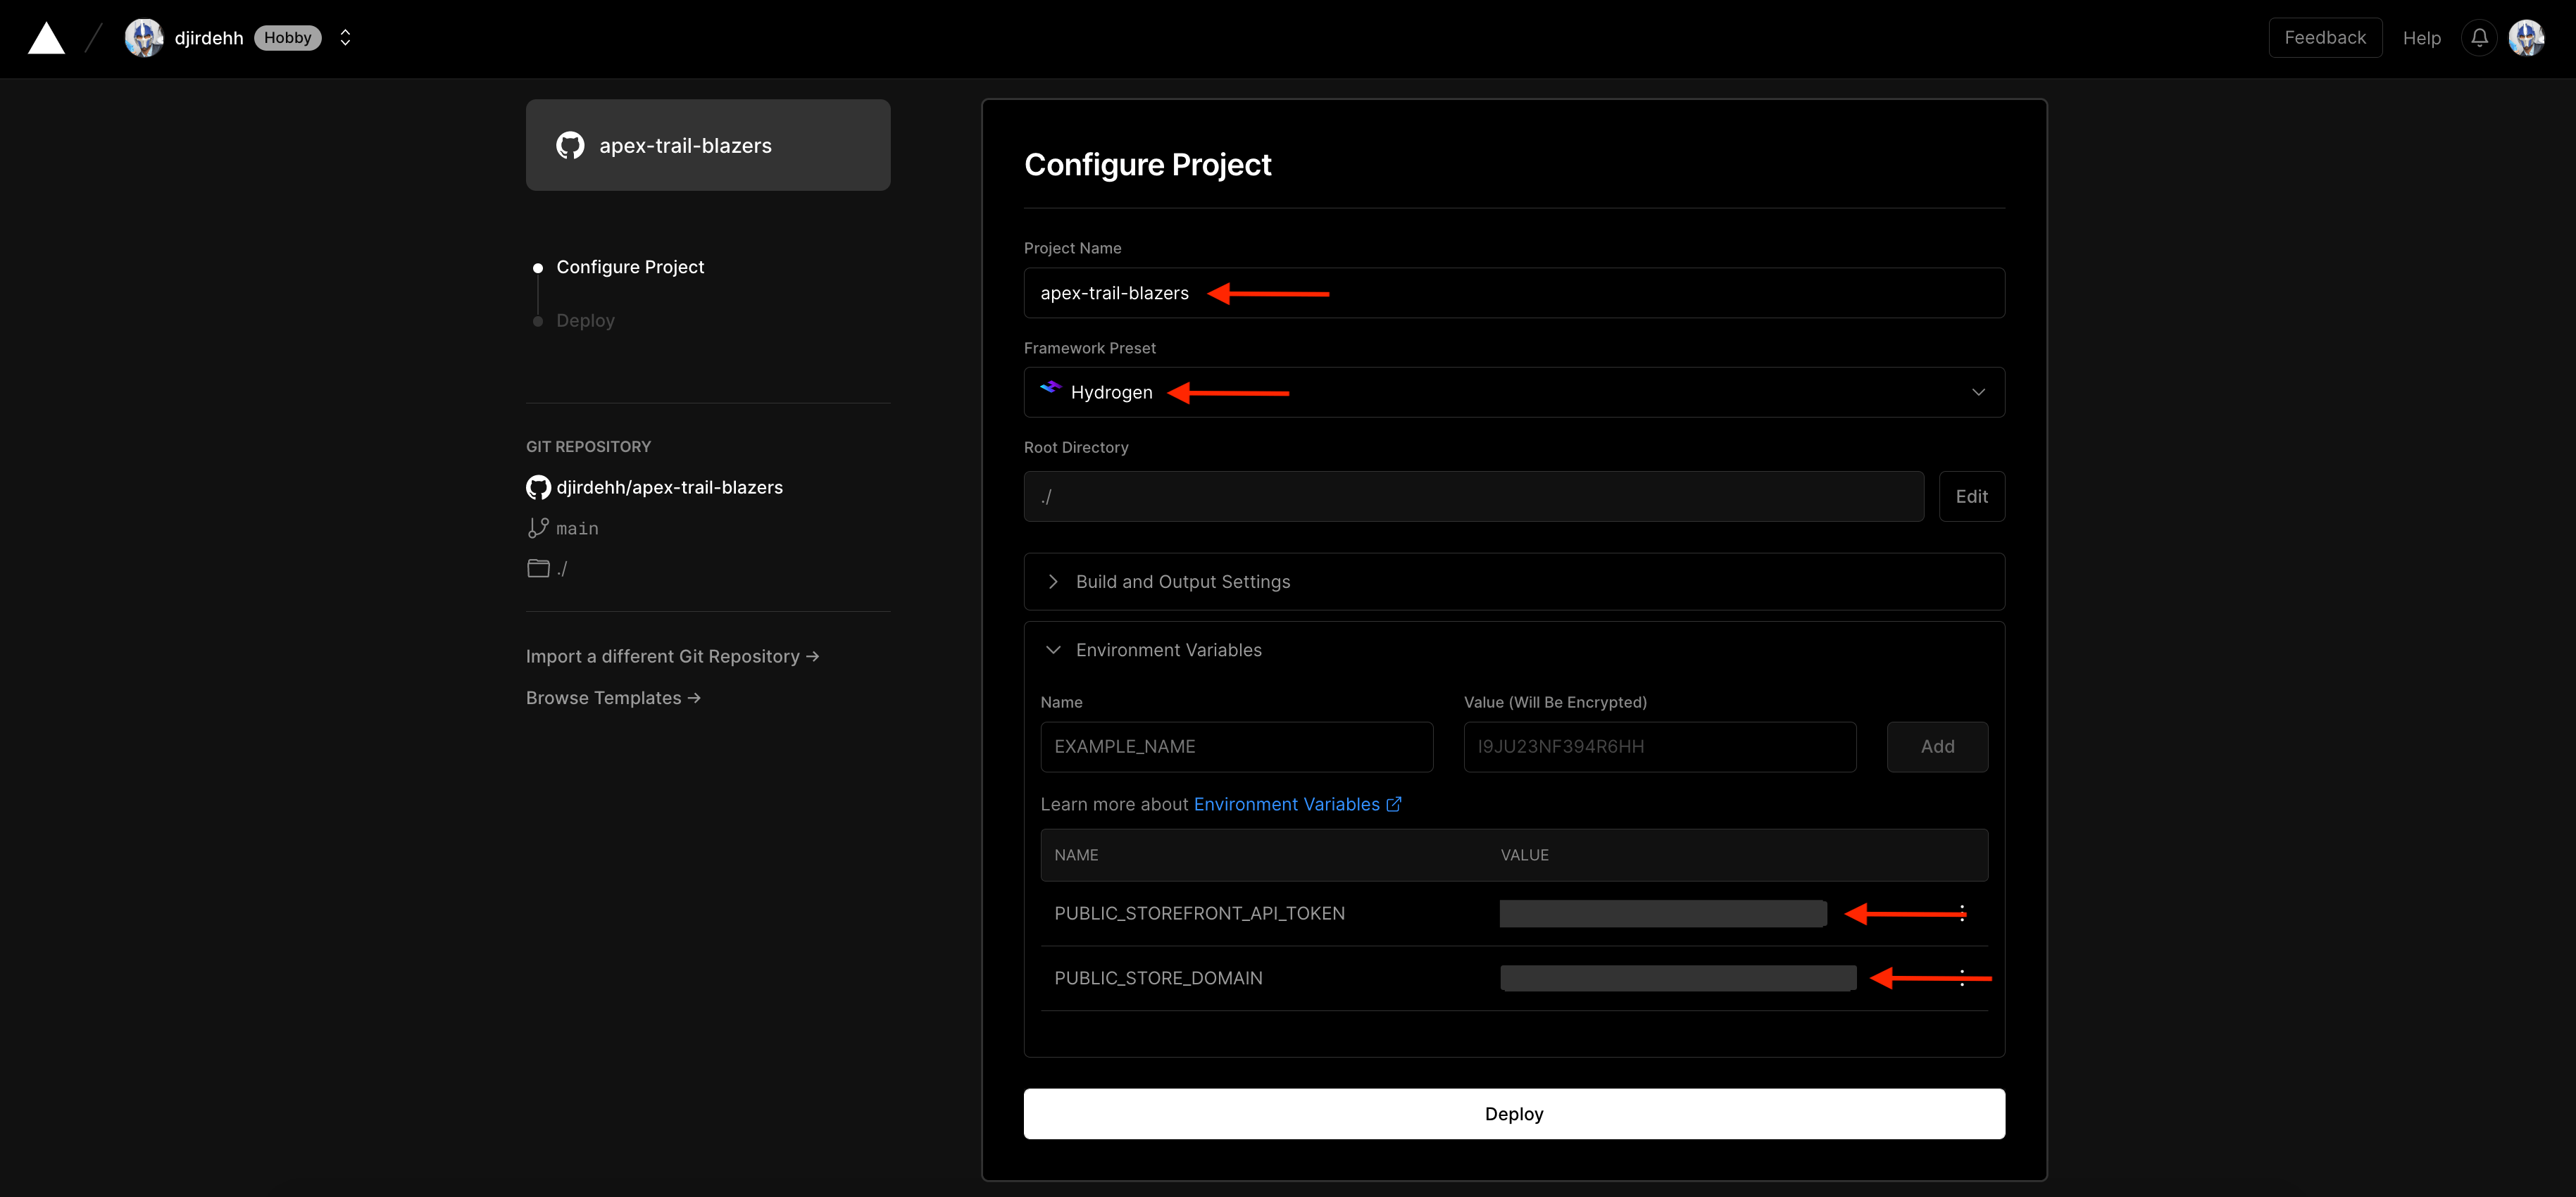Click the git branch icon beside main

[x=538, y=528]
